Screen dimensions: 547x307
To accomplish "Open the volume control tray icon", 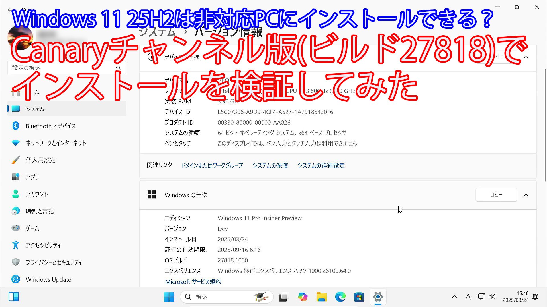I will coord(492,297).
